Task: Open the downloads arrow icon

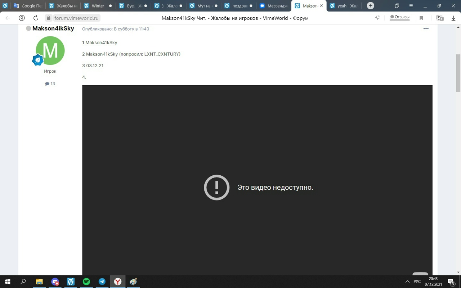Action: coord(453,18)
